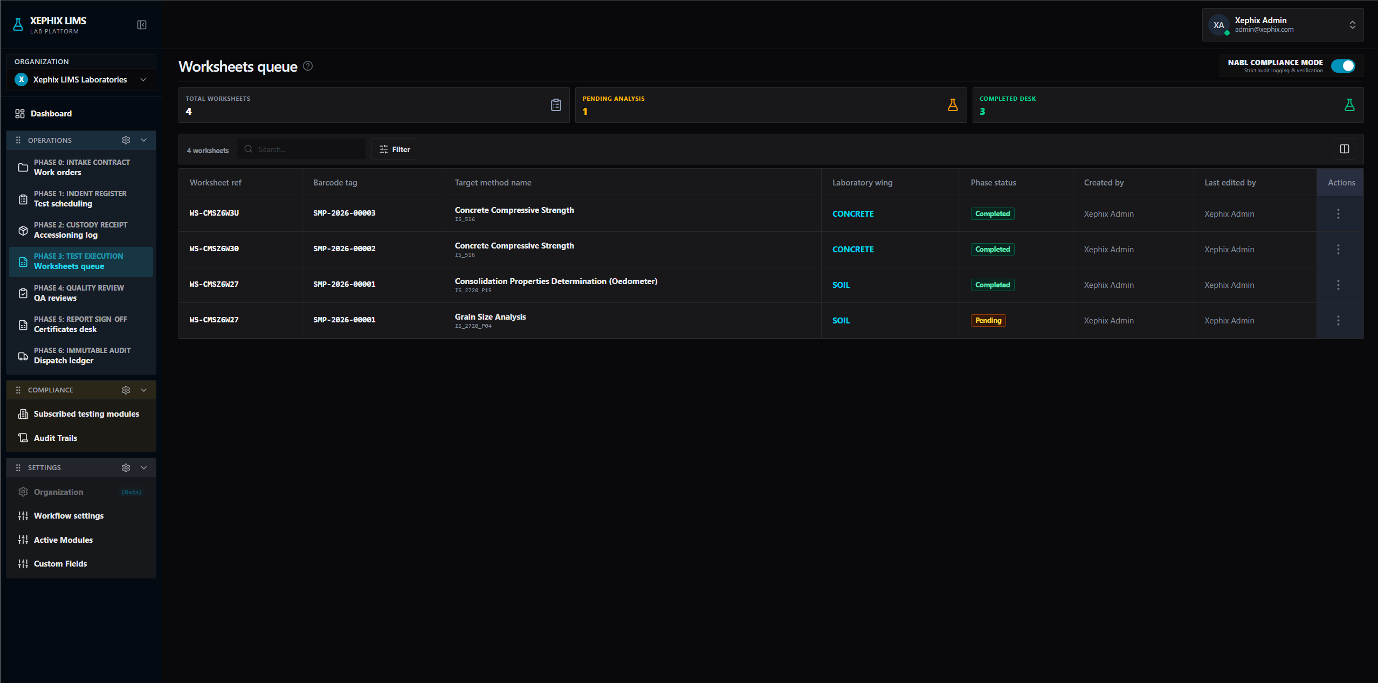This screenshot has height=683, width=1378.
Task: Open Xephix LIMS Laboratories organization dropdown
Action: [81, 79]
